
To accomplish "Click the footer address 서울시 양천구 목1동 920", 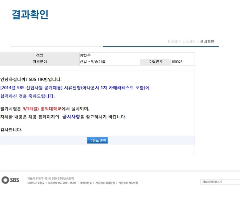I will pos(51,178).
